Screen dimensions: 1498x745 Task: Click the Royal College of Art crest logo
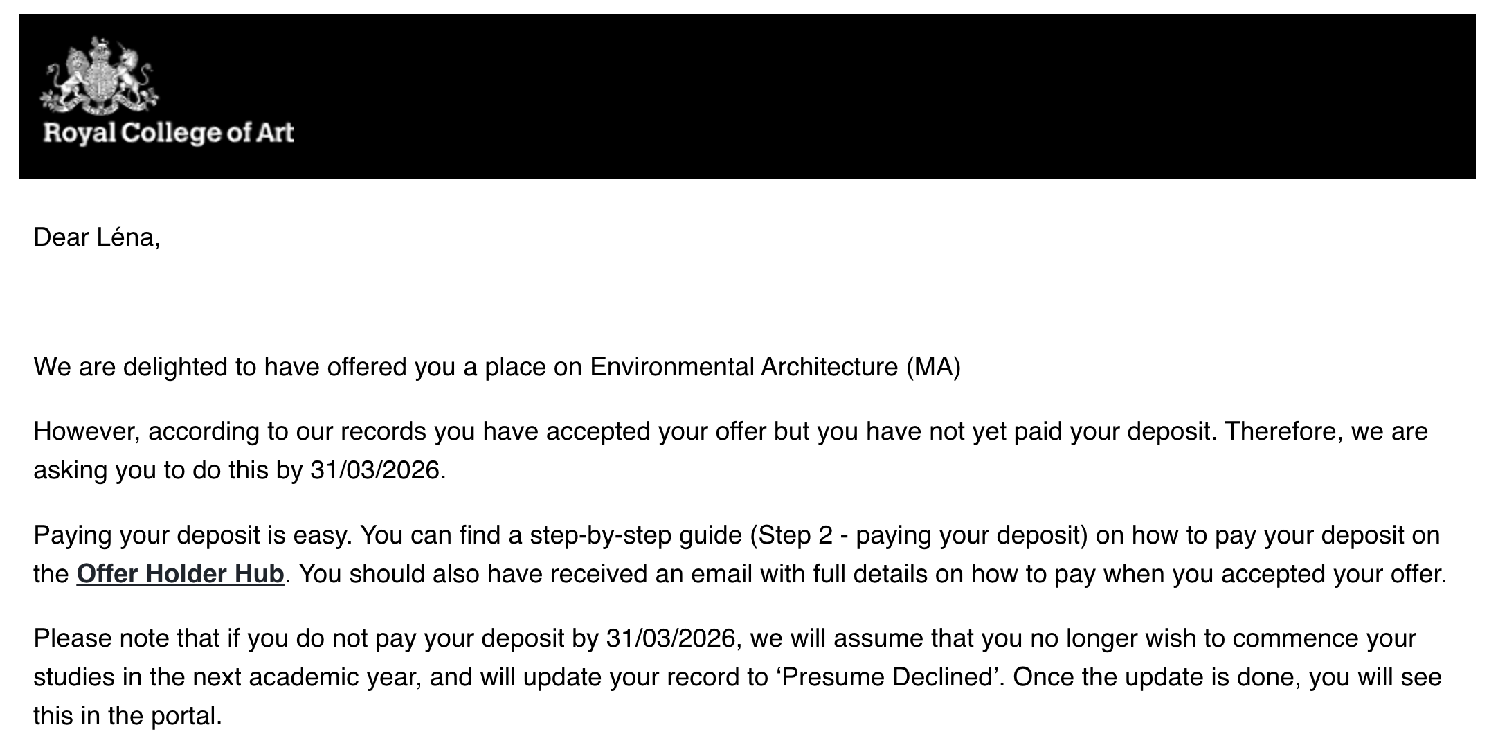(x=99, y=76)
